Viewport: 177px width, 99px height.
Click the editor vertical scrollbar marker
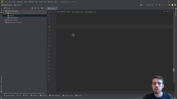click(x=174, y=70)
